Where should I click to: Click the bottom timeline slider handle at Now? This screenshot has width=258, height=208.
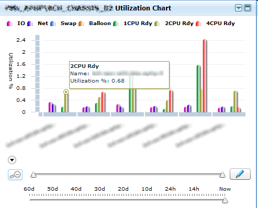[225, 200]
